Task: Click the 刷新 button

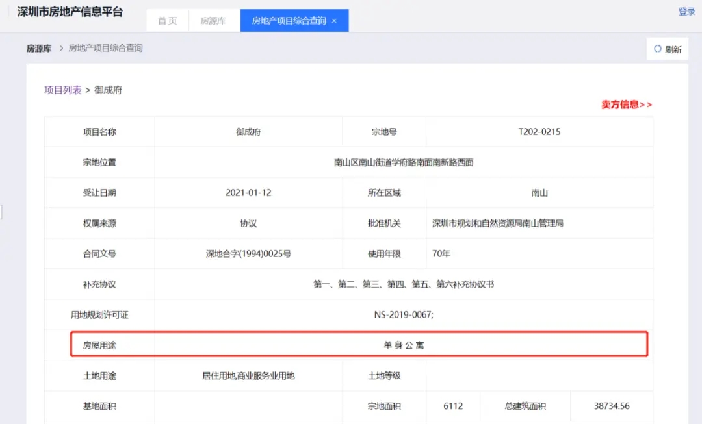Action: tap(667, 49)
